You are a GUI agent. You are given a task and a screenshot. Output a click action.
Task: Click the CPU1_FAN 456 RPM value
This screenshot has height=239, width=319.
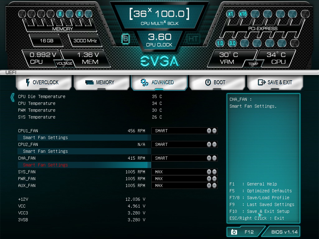point(136,131)
